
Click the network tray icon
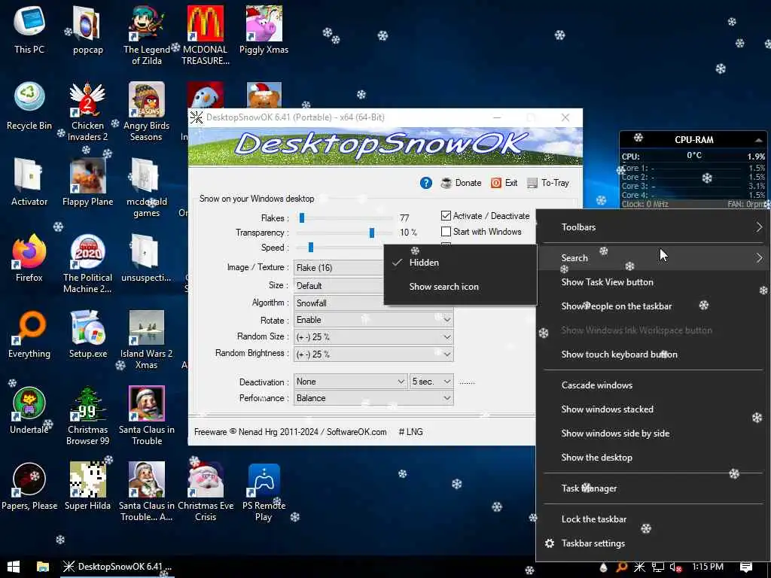coord(658,567)
